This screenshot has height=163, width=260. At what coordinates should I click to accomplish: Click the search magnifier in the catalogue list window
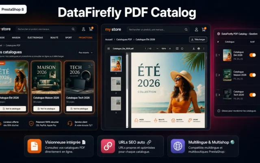[x=73, y=29]
